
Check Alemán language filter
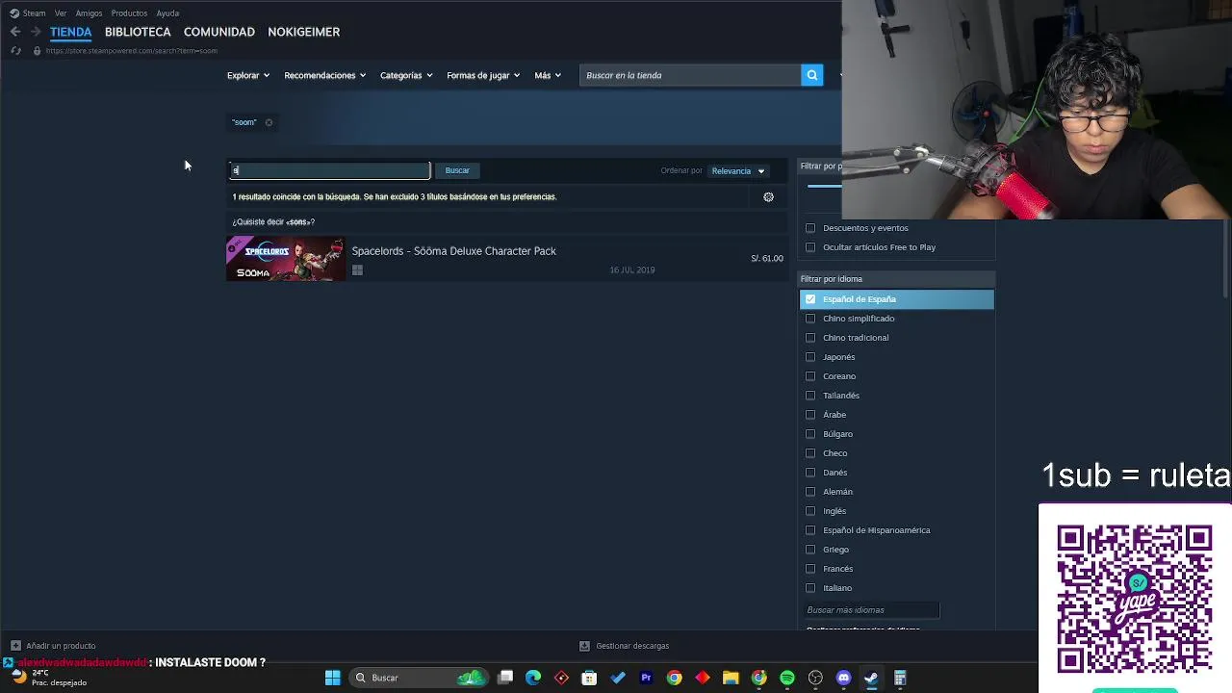coord(810,492)
